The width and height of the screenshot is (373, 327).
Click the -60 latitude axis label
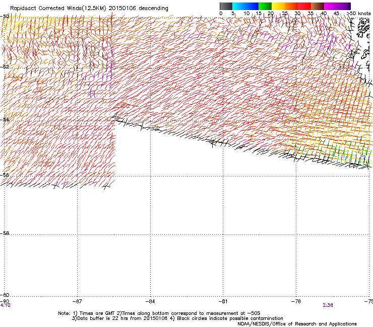click(5, 295)
